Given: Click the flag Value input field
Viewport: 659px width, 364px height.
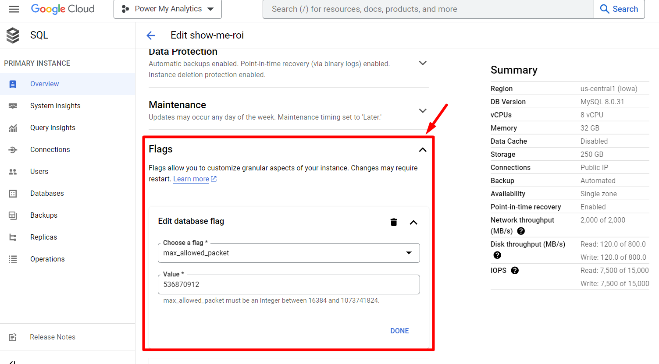Looking at the screenshot, I should (x=289, y=285).
